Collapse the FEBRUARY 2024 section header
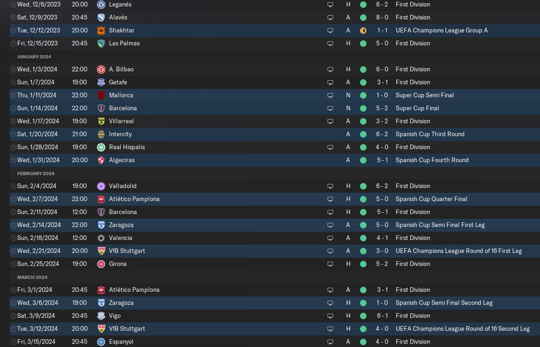The height and width of the screenshot is (347, 540). tap(36, 173)
